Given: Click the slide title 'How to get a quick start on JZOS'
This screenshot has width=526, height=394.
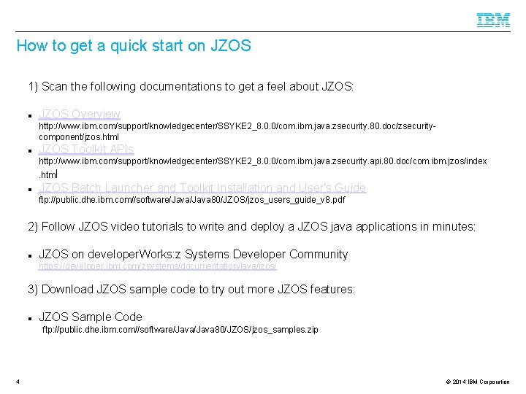Looking at the screenshot, I should click(134, 45).
